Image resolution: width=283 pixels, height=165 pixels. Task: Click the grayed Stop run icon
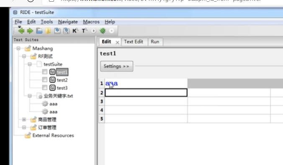[x=111, y=31]
